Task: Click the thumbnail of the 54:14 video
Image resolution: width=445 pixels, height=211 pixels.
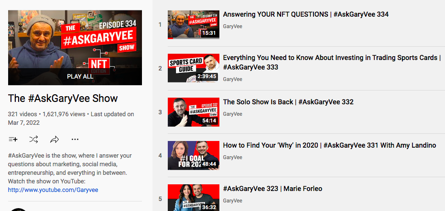Action: click(194, 112)
